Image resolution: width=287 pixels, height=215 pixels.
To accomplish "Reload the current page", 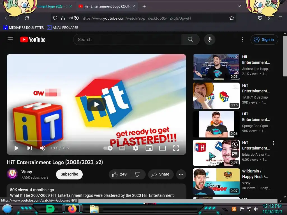I will [x=27, y=18].
